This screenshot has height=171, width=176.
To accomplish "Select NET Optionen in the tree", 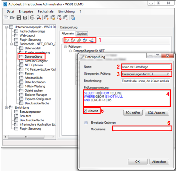I will (34, 65).
